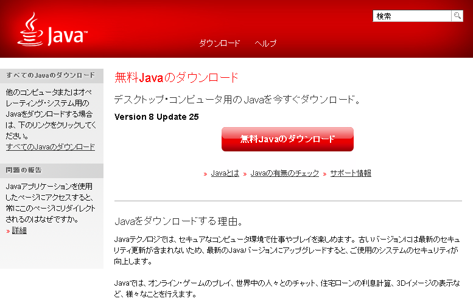Open the サポート情報 link
Screen dimensions: 473x304
point(351,173)
